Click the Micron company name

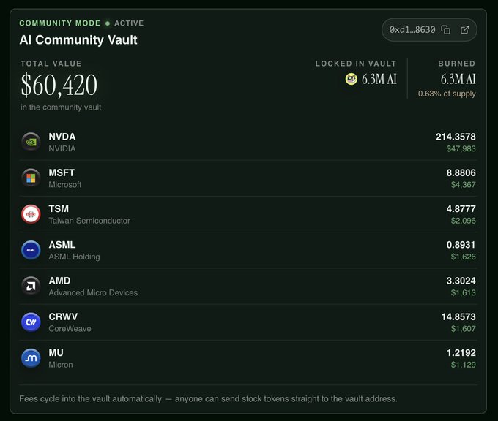61,365
